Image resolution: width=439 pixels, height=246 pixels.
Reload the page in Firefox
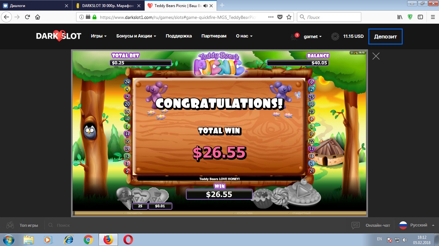[x=28, y=17]
